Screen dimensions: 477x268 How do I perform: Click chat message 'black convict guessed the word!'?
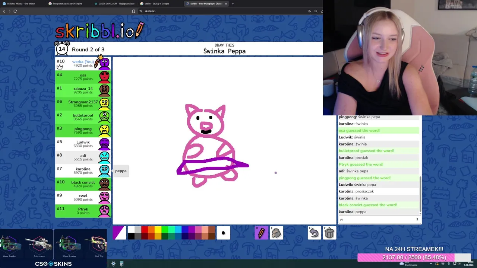[x=368, y=205]
